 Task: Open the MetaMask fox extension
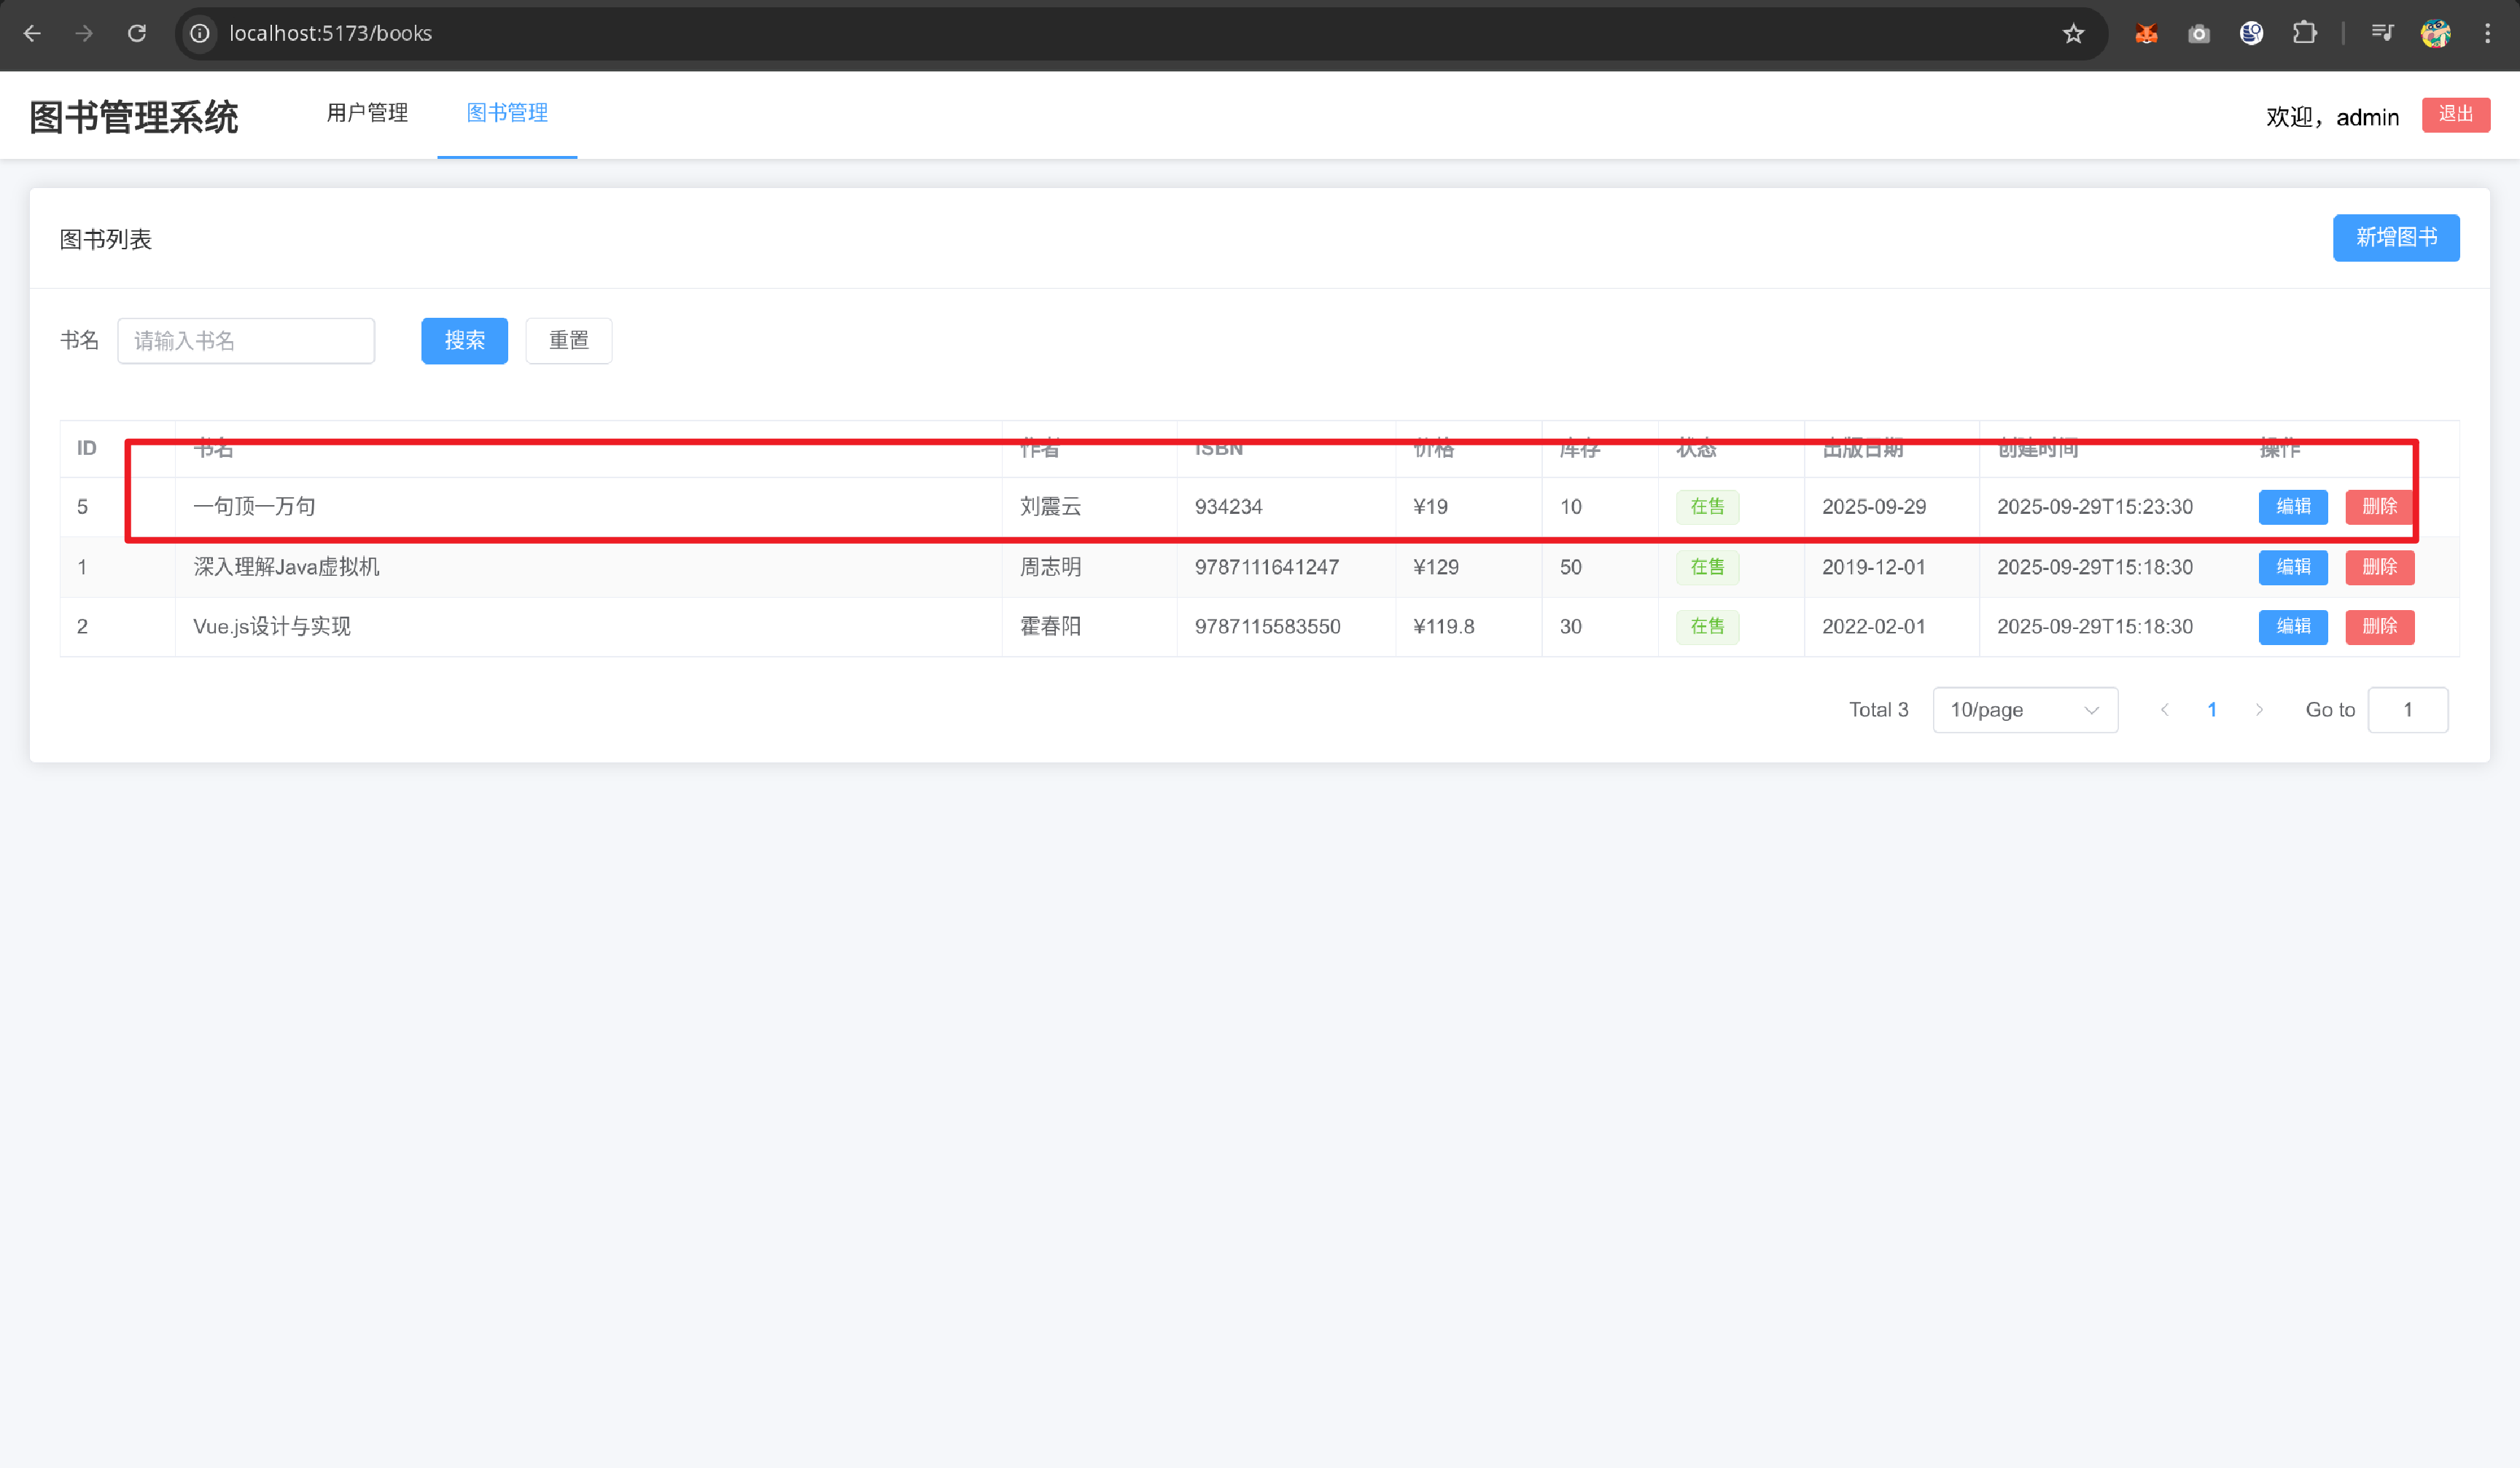coord(2146,33)
